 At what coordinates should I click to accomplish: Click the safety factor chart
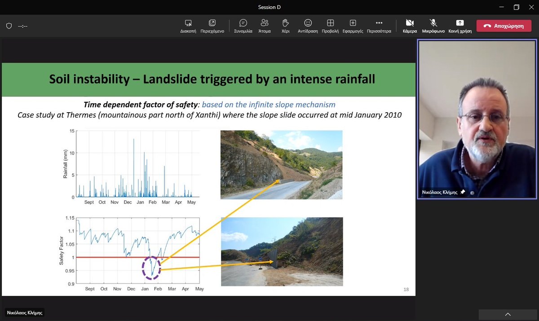tap(131, 255)
